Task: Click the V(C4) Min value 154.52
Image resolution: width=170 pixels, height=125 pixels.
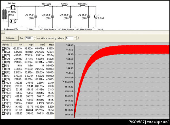Action: coord(19,93)
